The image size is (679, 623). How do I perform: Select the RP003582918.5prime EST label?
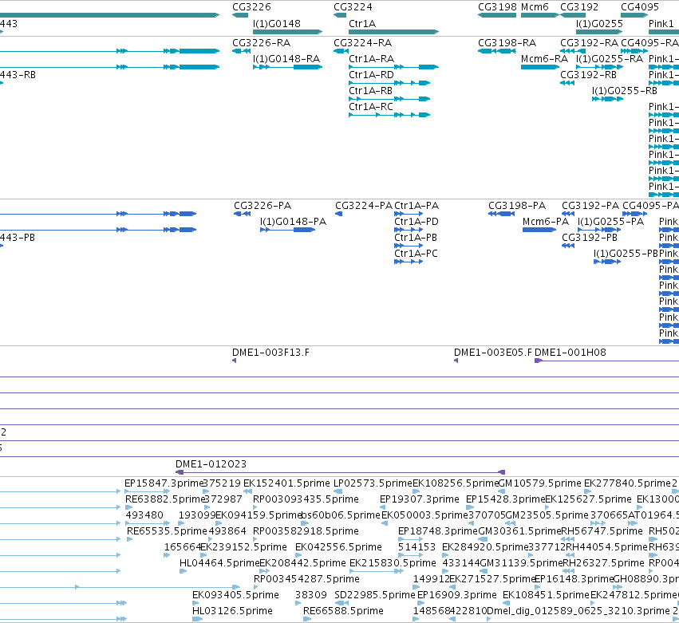(x=306, y=531)
